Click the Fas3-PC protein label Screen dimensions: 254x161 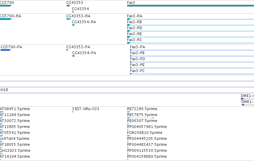pos(137,71)
